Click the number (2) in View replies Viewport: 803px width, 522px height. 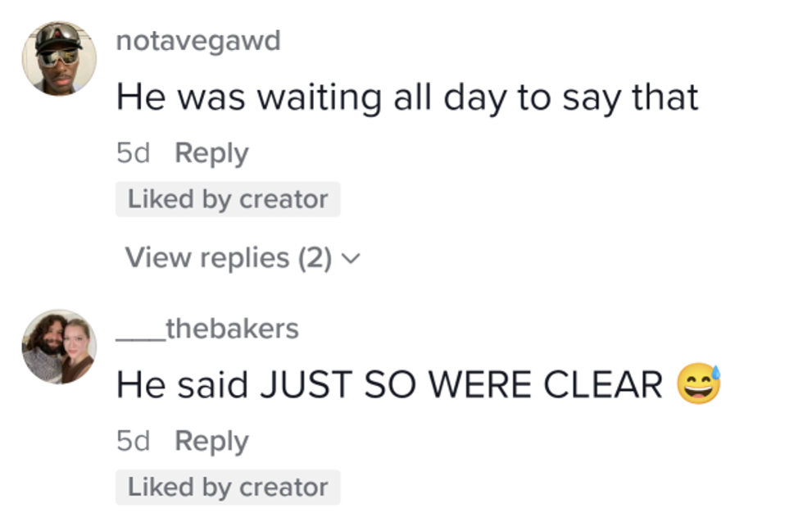pyautogui.click(x=315, y=258)
